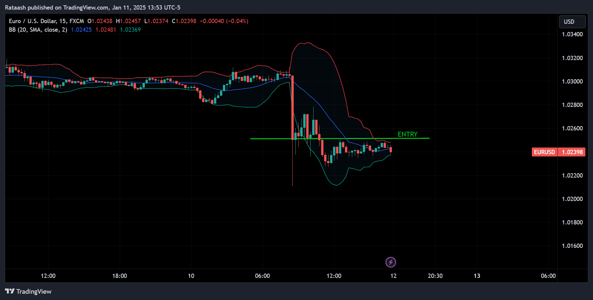Click the 12 date label on time axis
The width and height of the screenshot is (593, 300).
click(x=394, y=276)
